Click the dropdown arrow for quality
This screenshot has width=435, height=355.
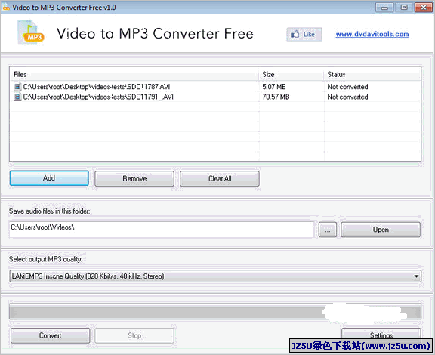click(x=416, y=276)
